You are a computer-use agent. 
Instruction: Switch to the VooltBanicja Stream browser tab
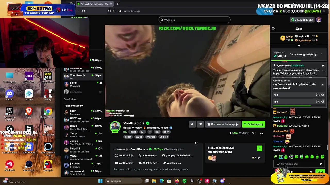tap(95, 4)
